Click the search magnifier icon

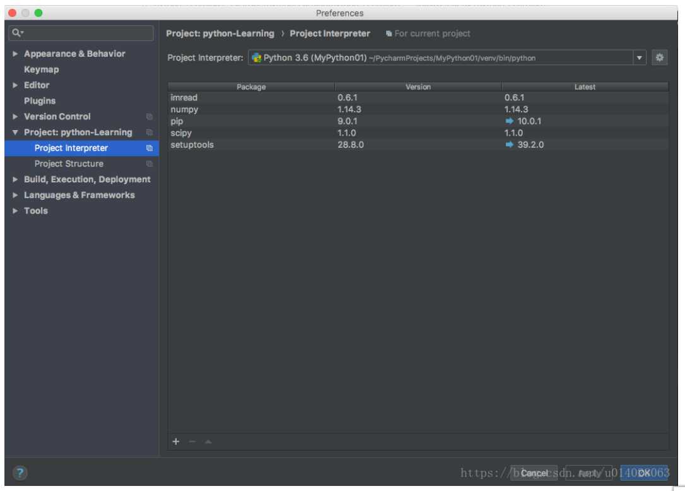click(x=16, y=33)
